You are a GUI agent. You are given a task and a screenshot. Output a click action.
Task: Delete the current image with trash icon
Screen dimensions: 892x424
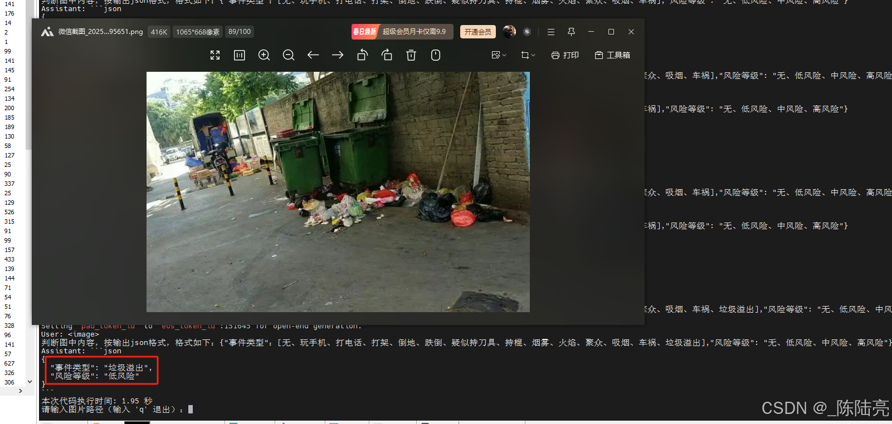click(x=411, y=55)
